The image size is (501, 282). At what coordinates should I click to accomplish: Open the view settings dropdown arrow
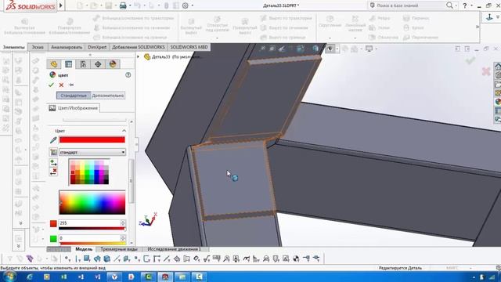click(376, 49)
